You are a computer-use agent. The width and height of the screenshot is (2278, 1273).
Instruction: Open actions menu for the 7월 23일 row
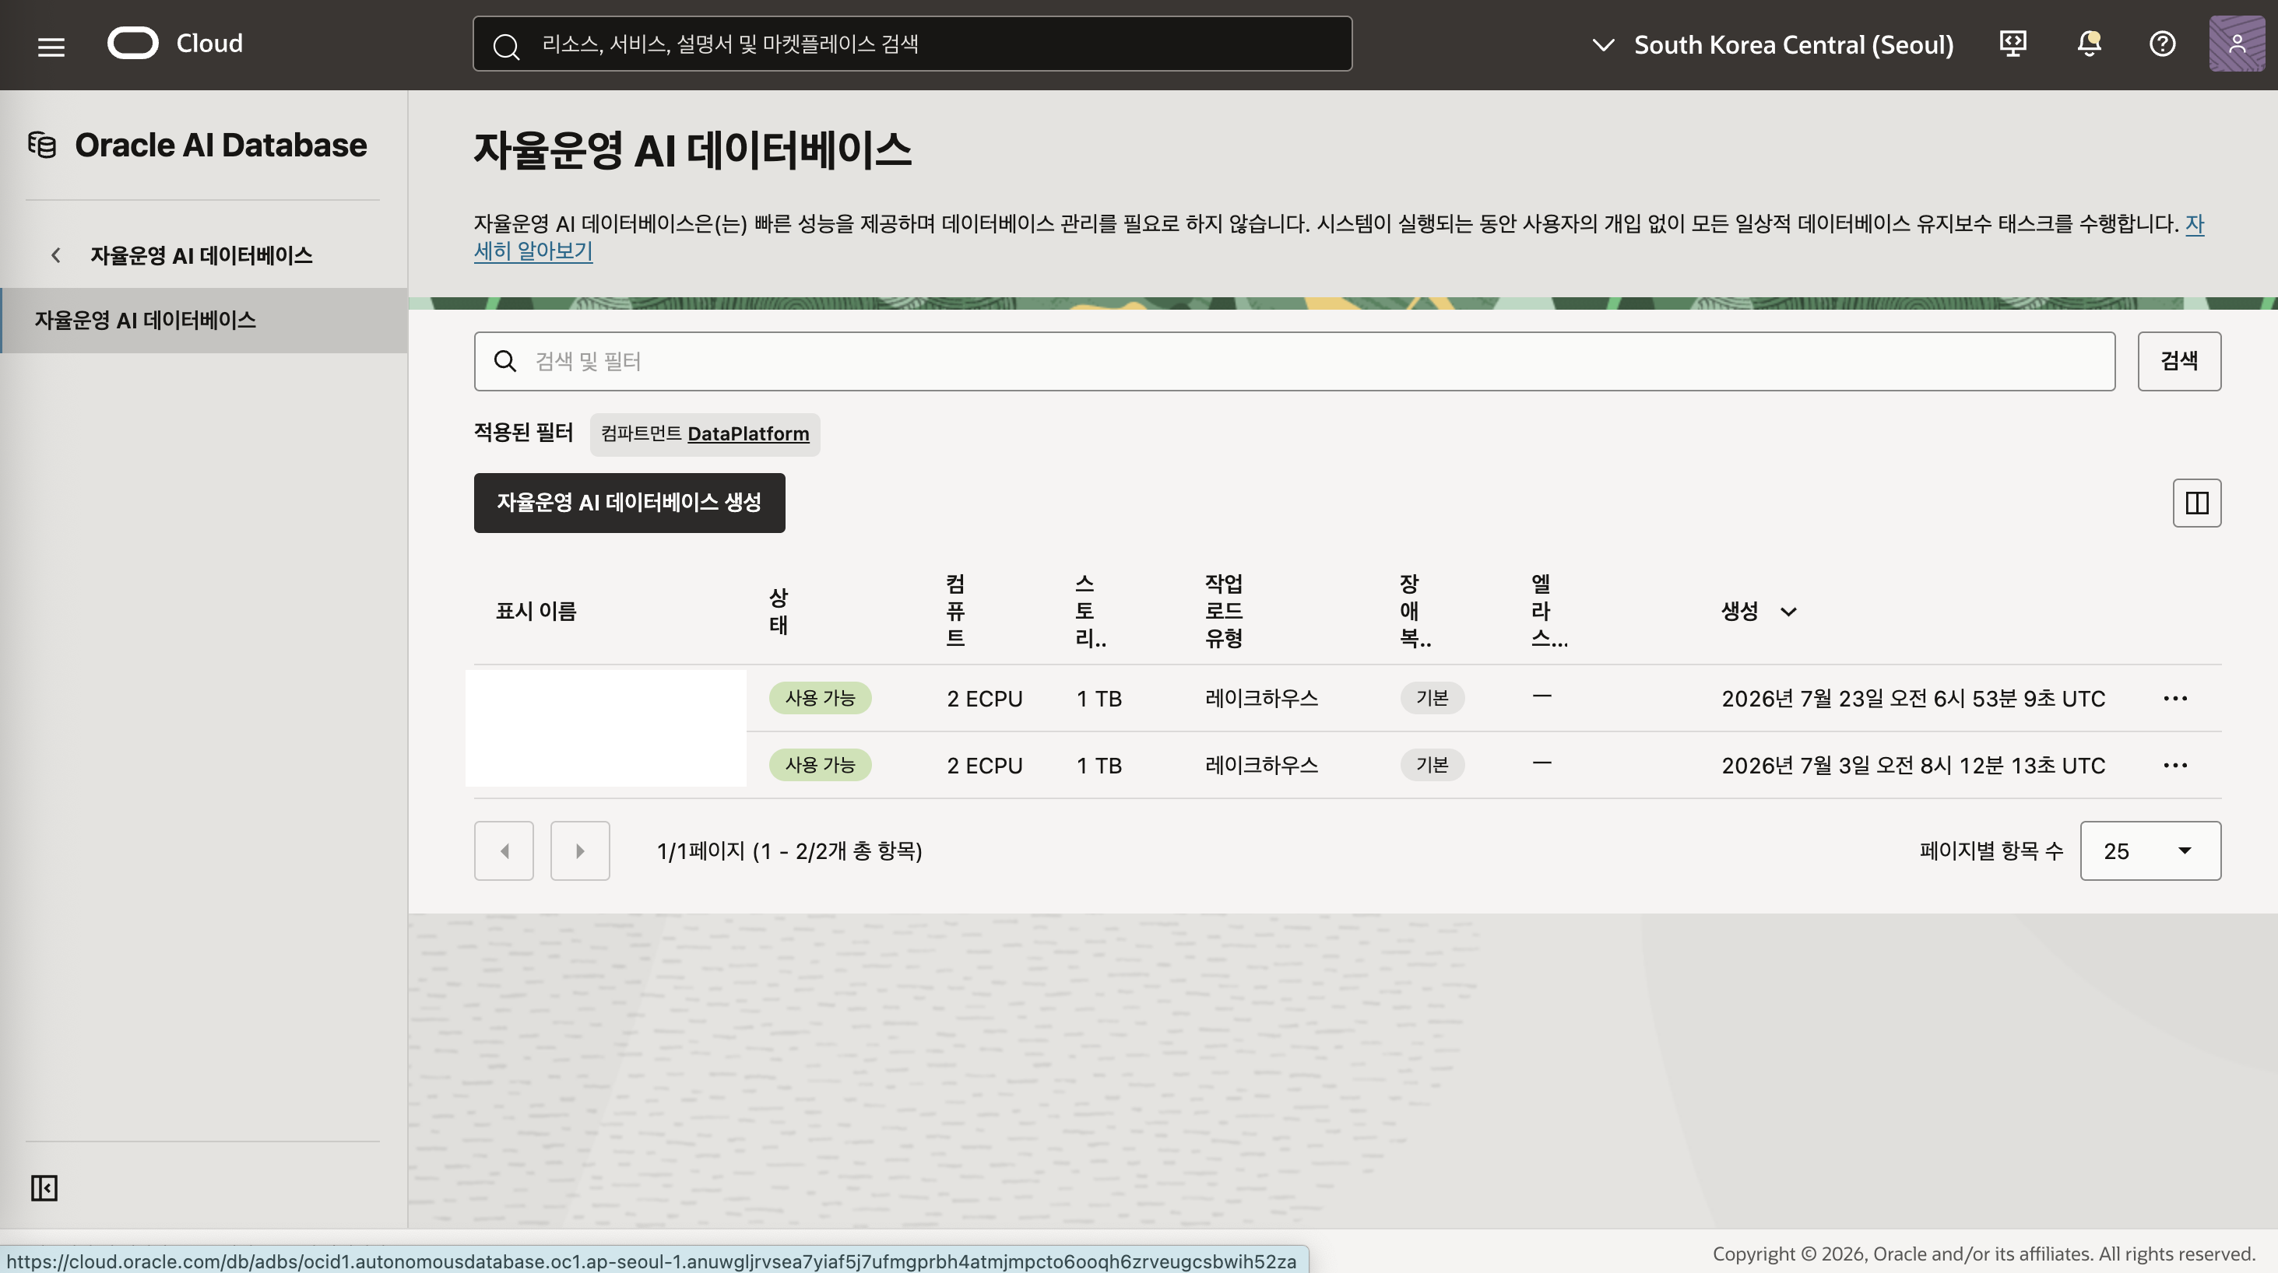coord(2174,699)
